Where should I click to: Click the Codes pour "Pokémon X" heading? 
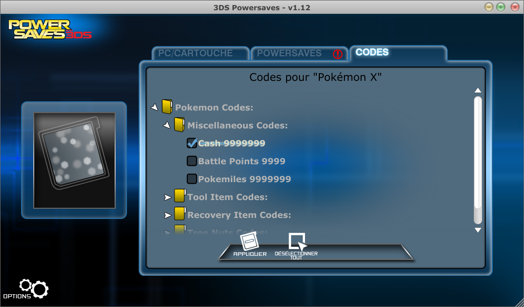point(315,77)
